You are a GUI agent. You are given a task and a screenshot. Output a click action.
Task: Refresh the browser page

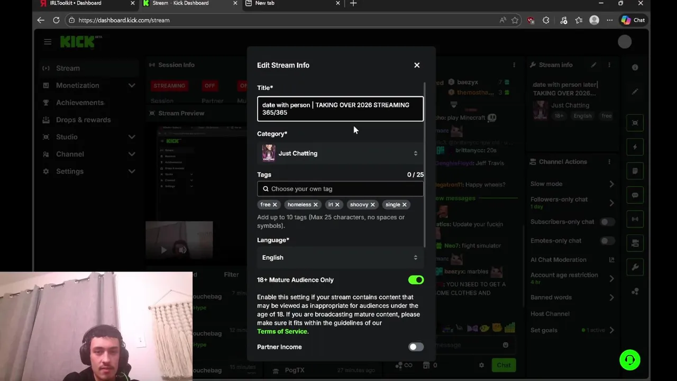pos(56,20)
